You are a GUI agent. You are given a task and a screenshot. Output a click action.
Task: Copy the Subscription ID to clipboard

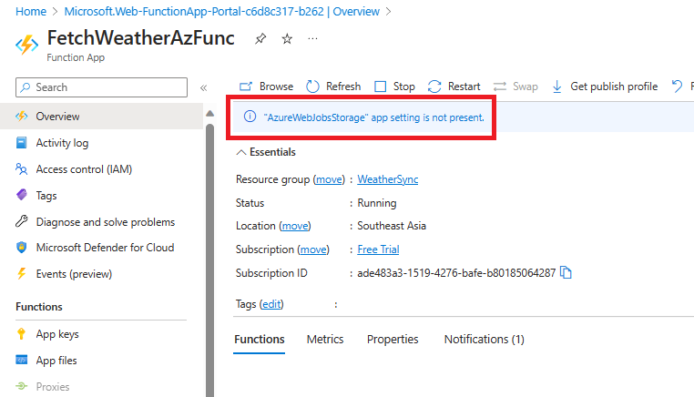(566, 272)
